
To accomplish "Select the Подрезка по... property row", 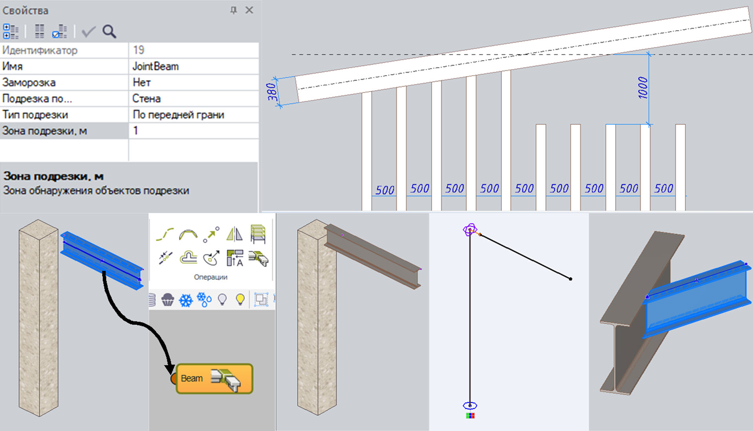I will 63,99.
